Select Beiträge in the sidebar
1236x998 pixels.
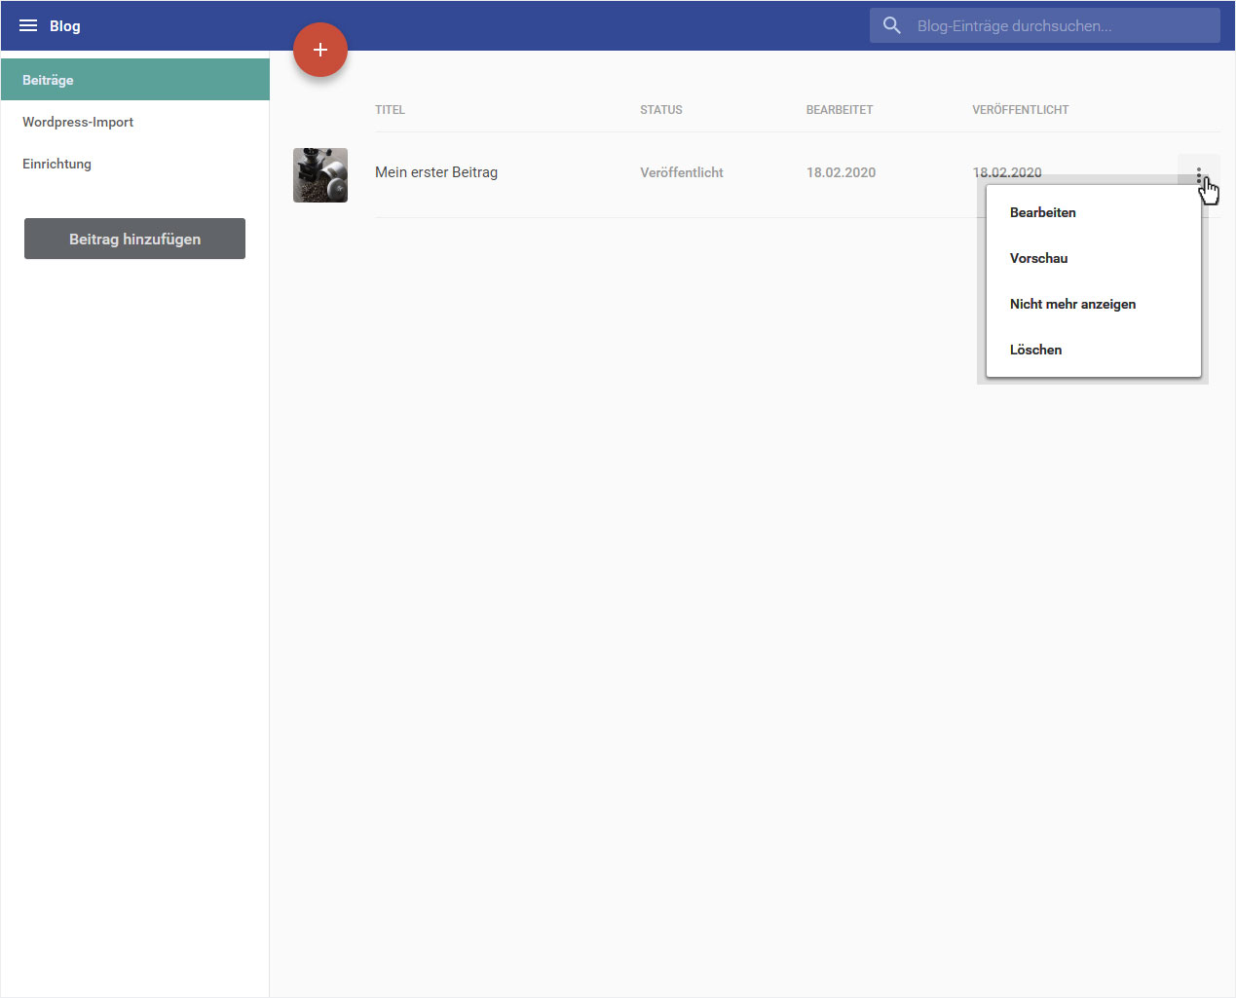tap(135, 80)
